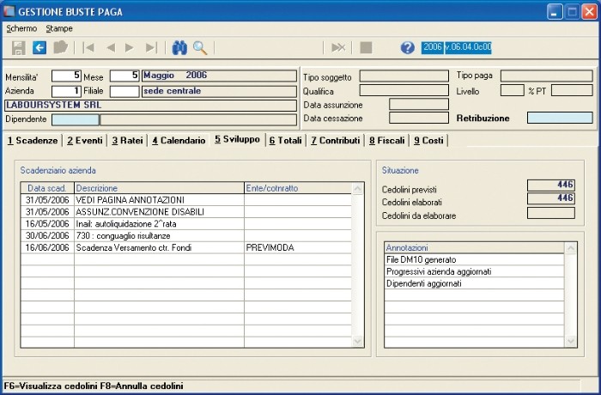Click the application icon in title bar
The height and width of the screenshot is (395, 601).
pos(9,11)
